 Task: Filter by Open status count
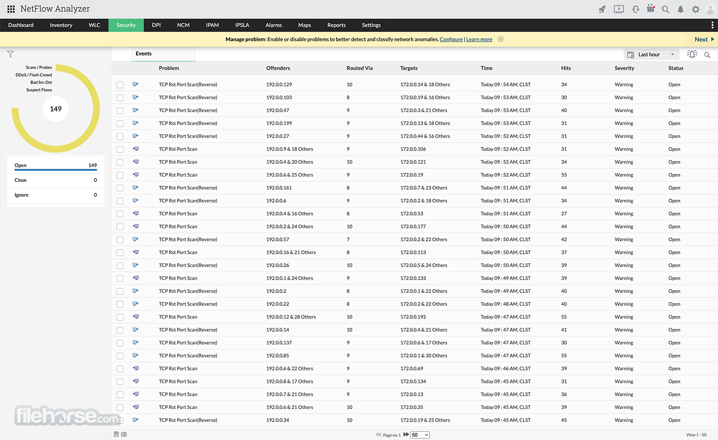point(56,166)
